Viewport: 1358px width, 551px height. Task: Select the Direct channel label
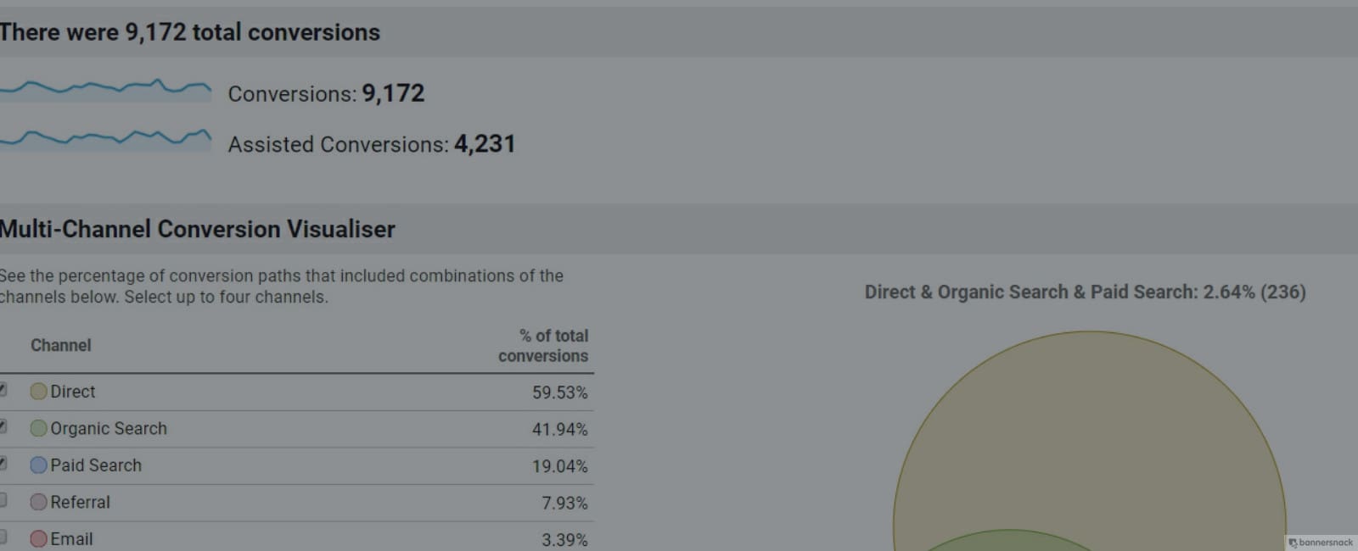click(73, 392)
